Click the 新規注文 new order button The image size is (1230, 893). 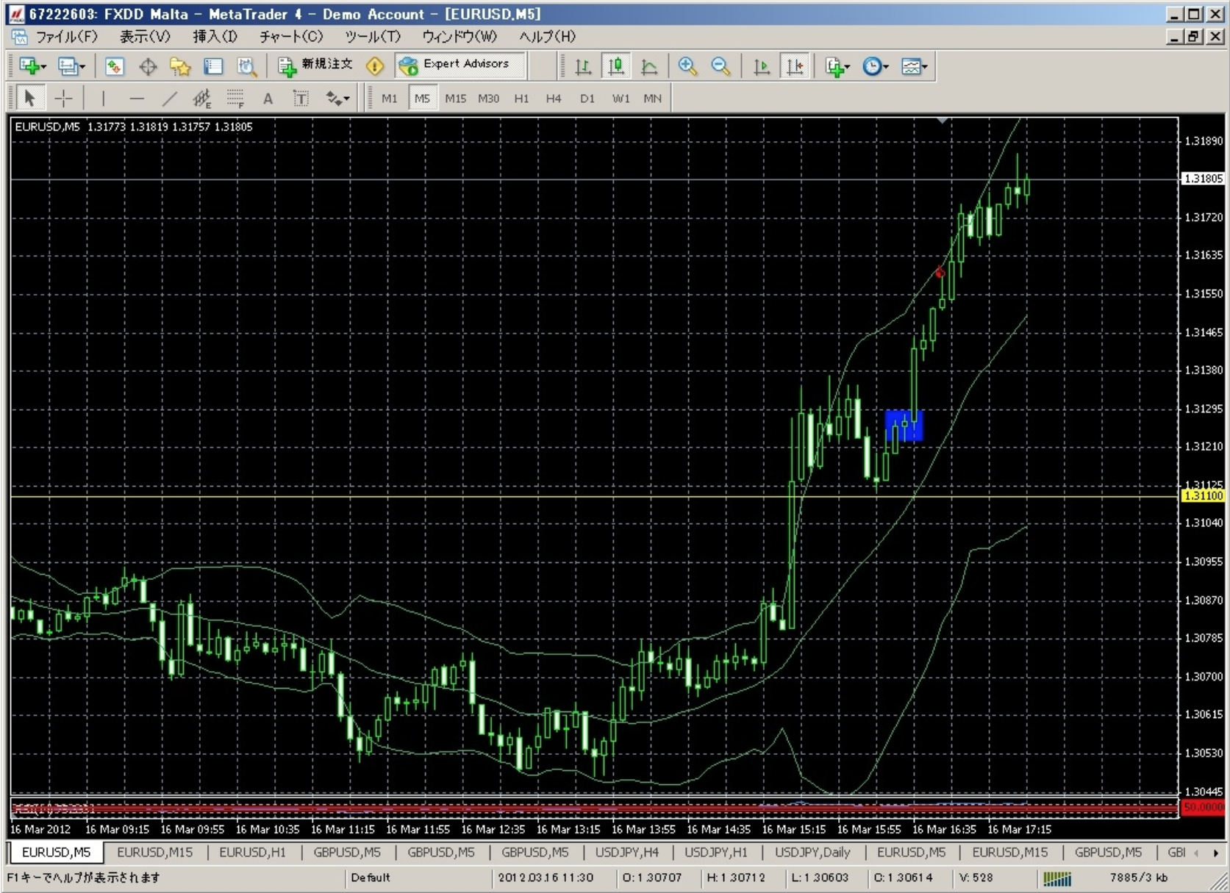click(x=316, y=65)
